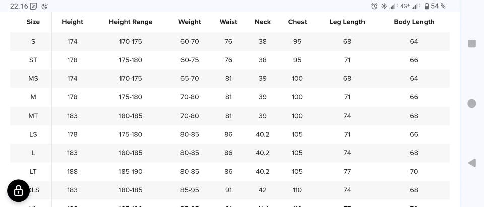Select the Height Range column header
Screen dimensions: 484x207
pyautogui.click(x=131, y=22)
